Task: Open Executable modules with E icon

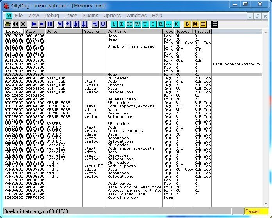Action: tap(122, 24)
